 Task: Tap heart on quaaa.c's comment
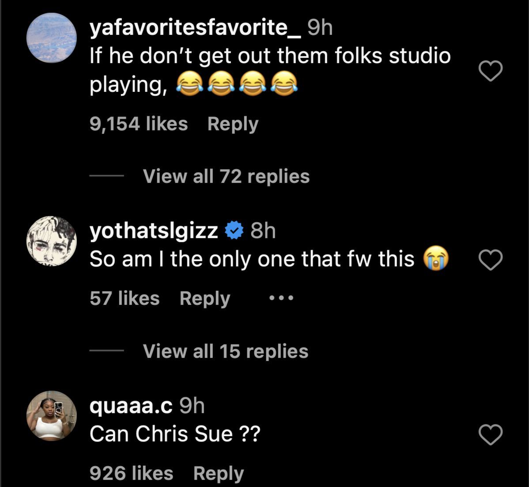tap(491, 434)
